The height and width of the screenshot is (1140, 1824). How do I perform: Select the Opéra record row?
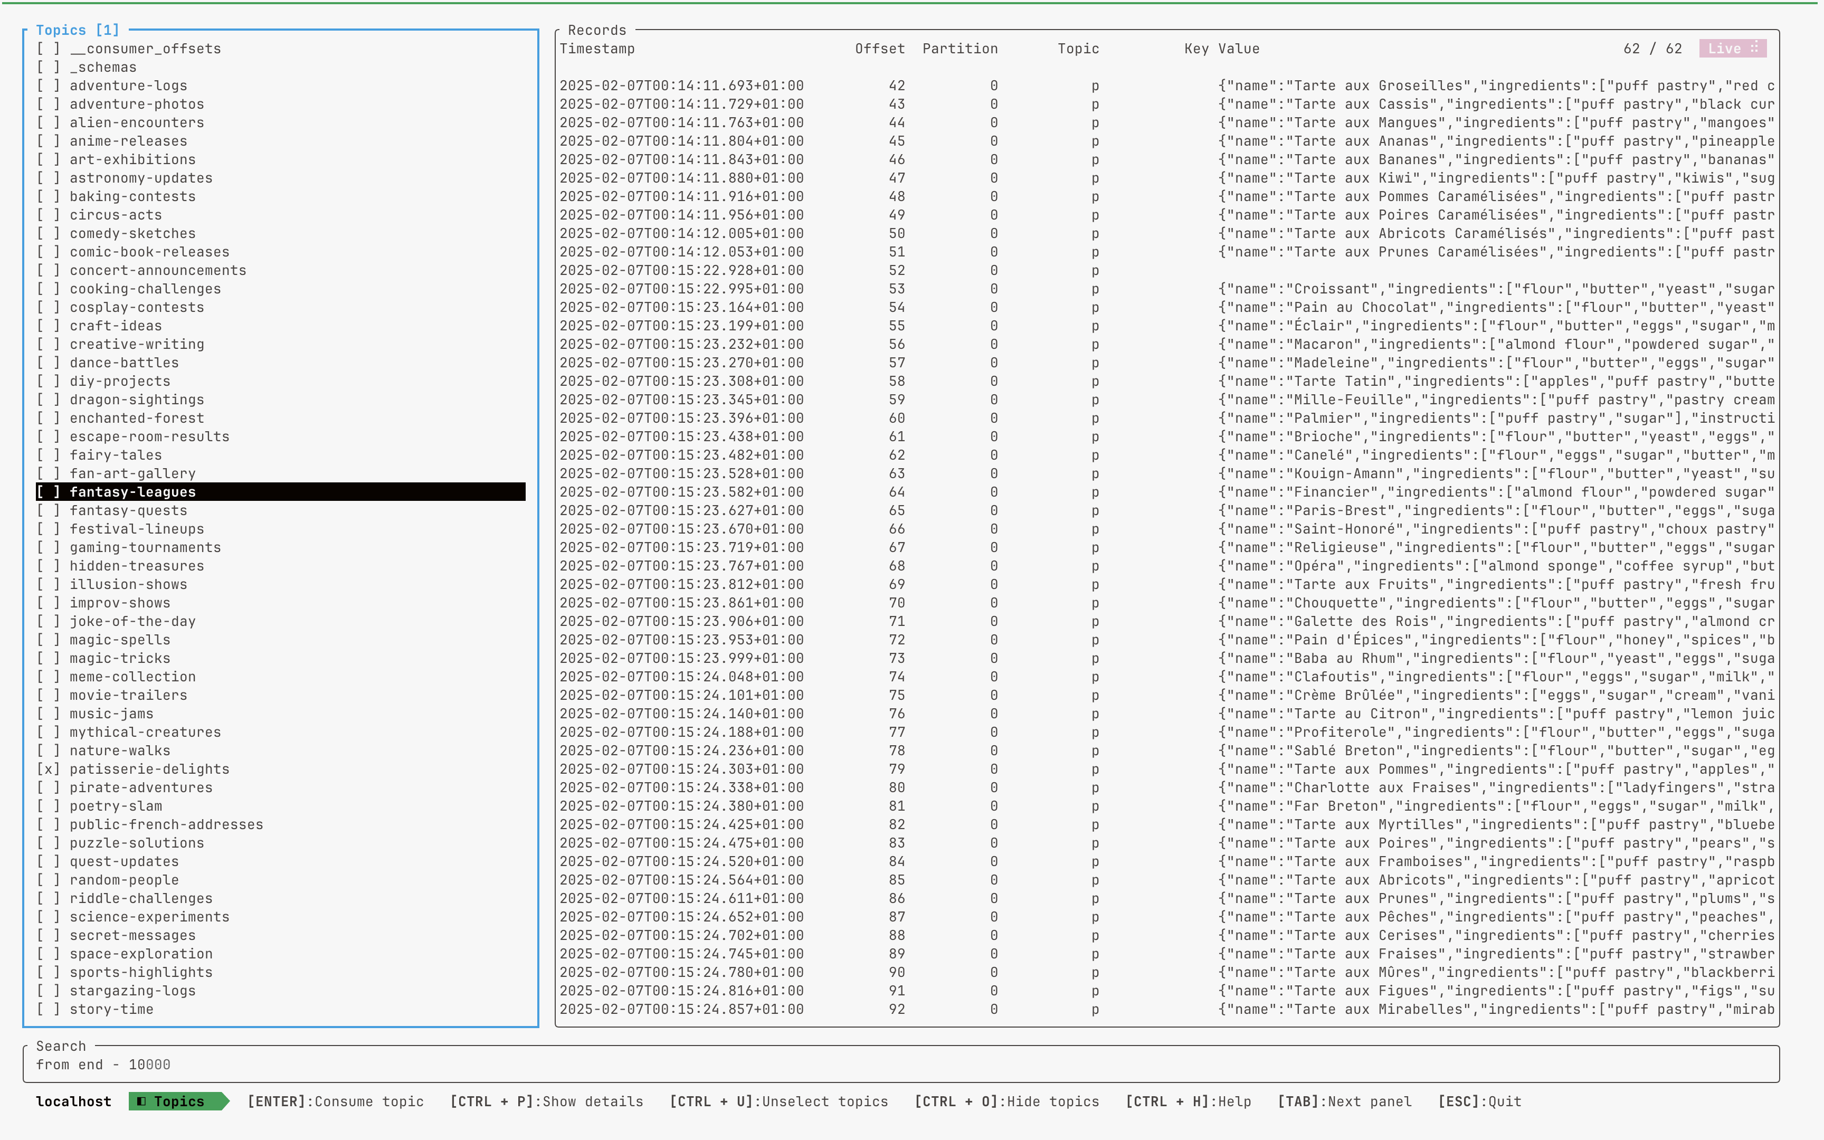1167,566
